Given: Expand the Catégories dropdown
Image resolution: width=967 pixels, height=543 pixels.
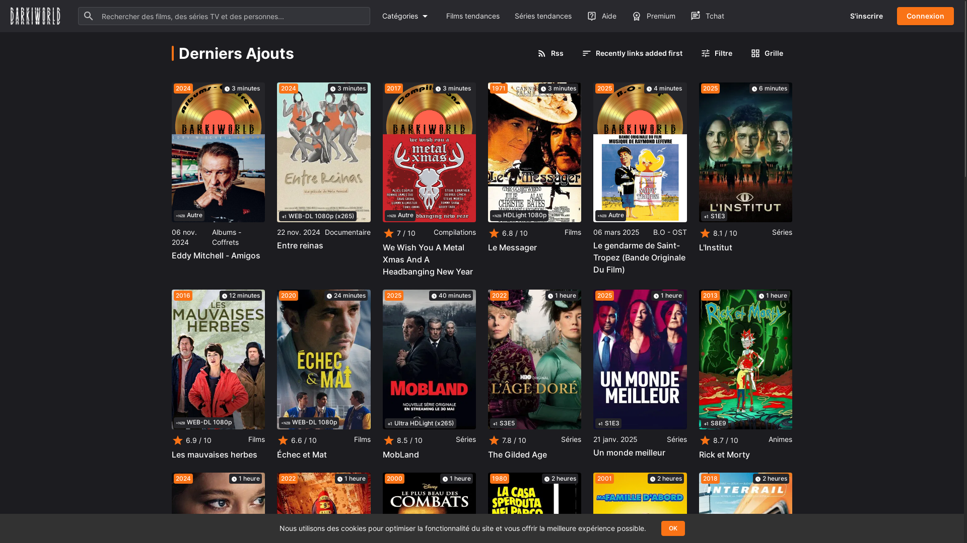Looking at the screenshot, I should [405, 16].
